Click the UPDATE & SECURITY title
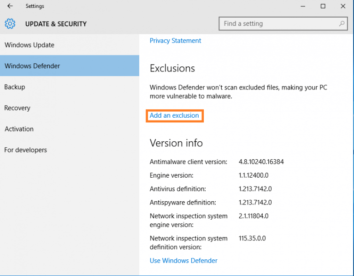Screen dimensions: 354x276 click(x=56, y=24)
